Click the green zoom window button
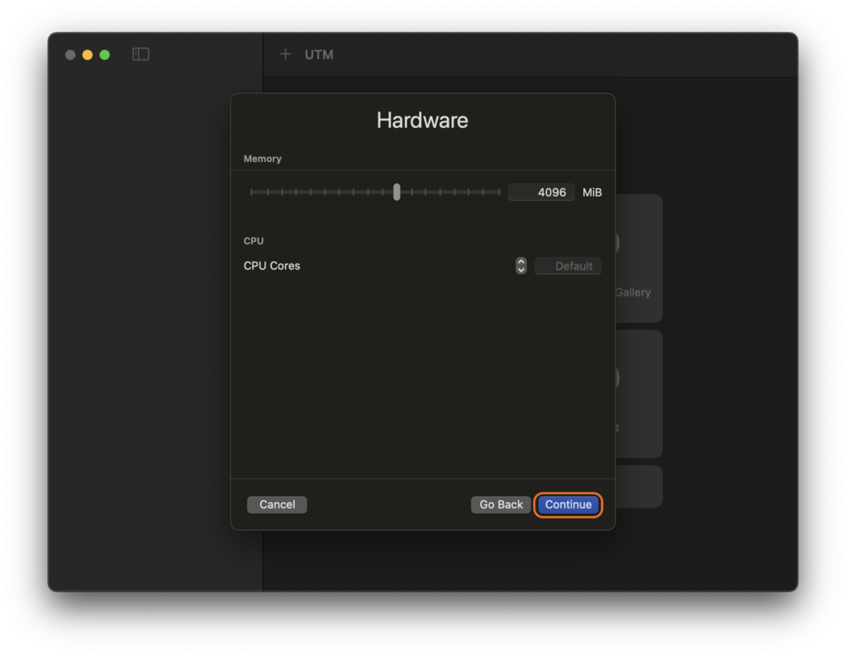This screenshot has width=846, height=655. (105, 55)
